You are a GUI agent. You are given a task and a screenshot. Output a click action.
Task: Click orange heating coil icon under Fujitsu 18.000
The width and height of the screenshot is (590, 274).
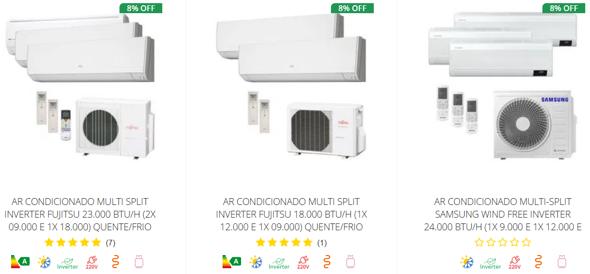coord(327,262)
